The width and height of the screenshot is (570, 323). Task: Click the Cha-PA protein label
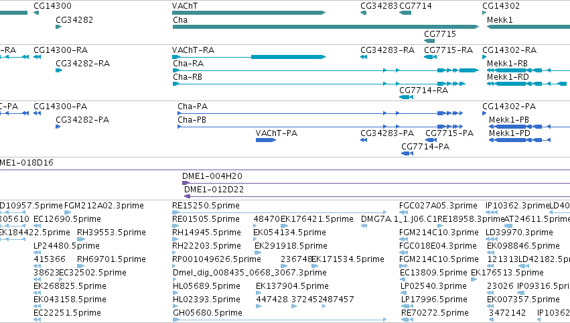[193, 107]
